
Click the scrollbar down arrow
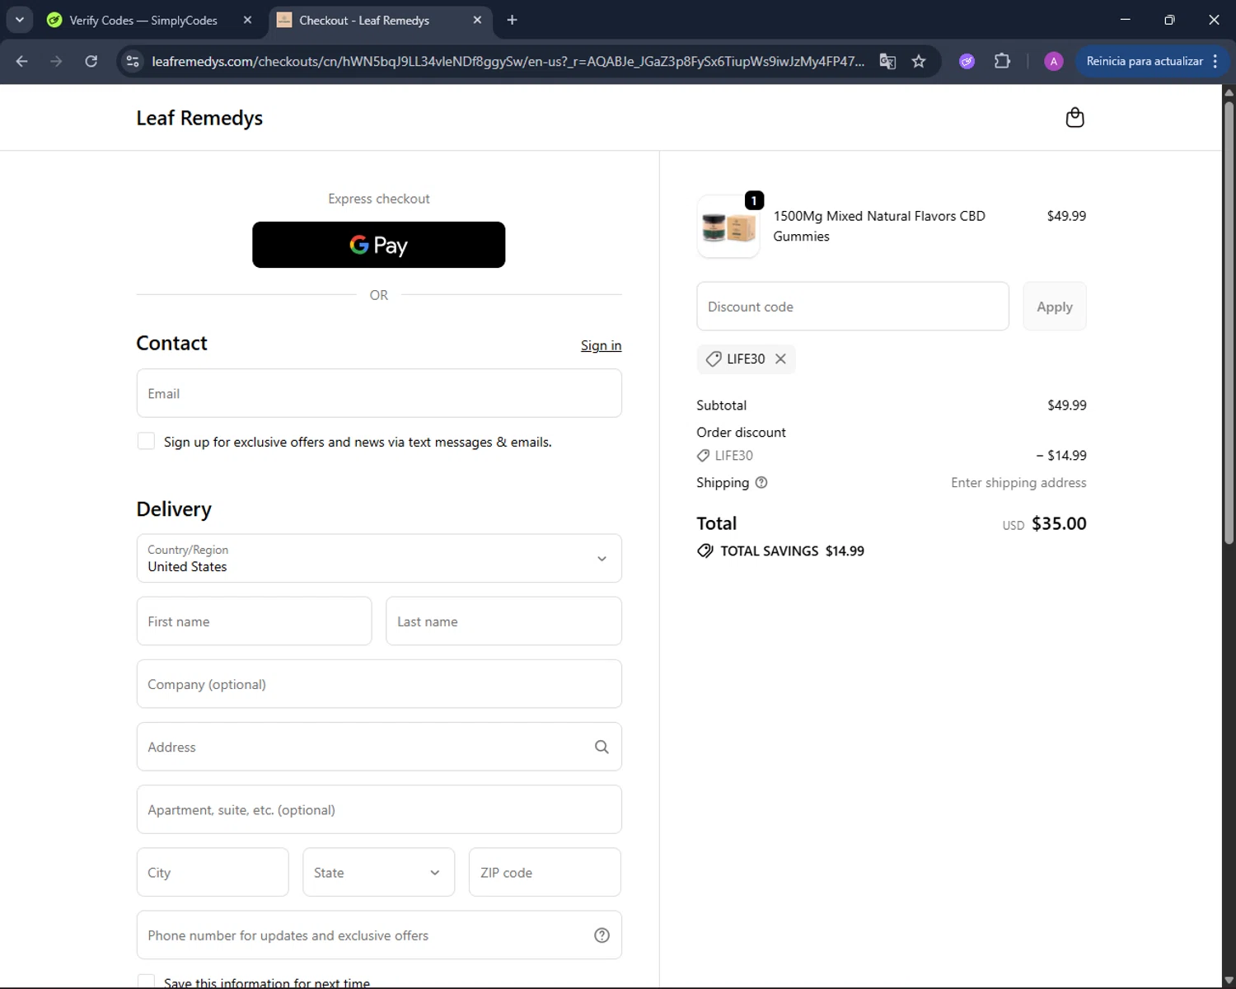coord(1229,981)
